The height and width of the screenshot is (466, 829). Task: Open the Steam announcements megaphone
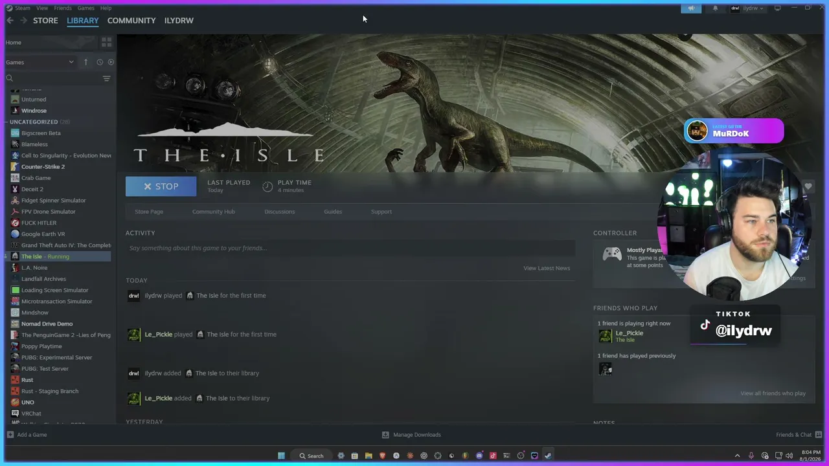pos(691,8)
